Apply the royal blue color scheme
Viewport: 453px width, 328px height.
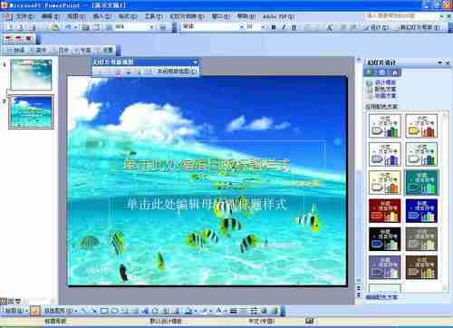click(x=421, y=210)
